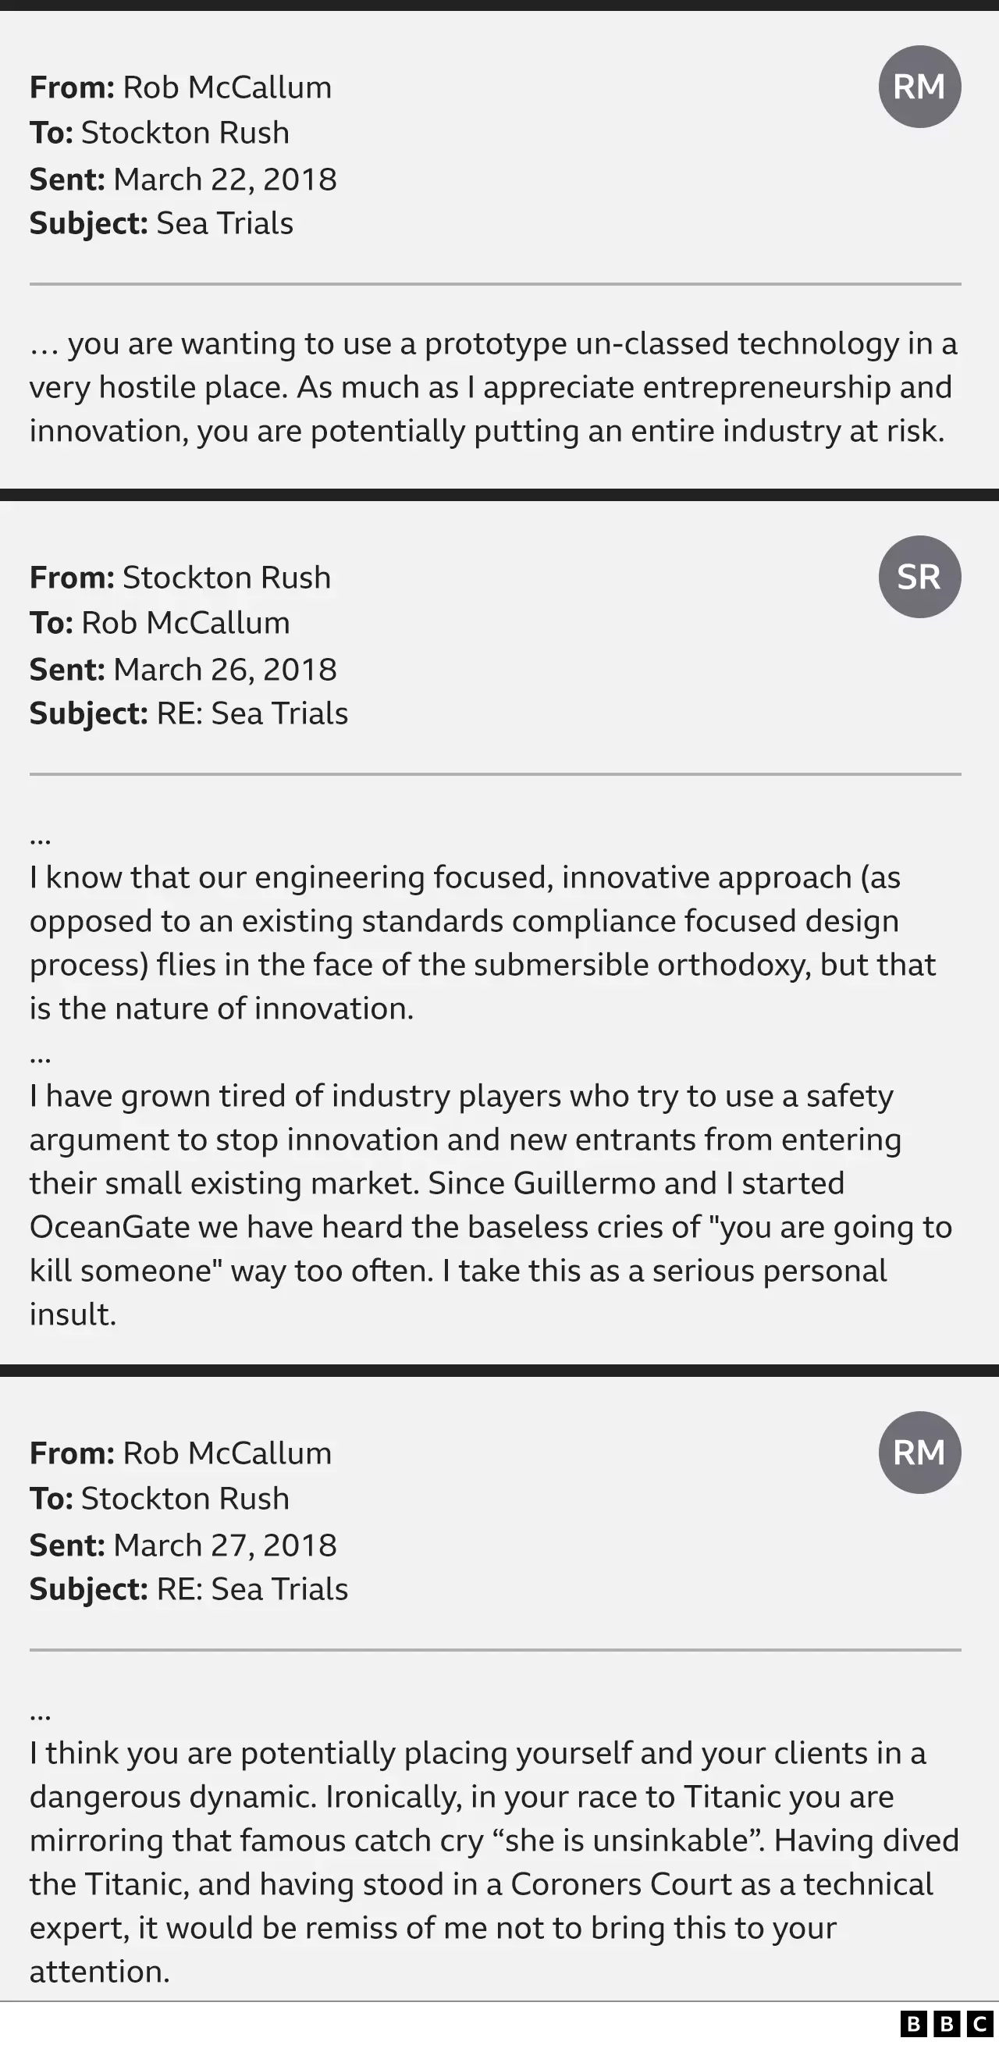Click the paragraph about prototype un-classed technology
This screenshot has height=2045, width=999.
493,387
